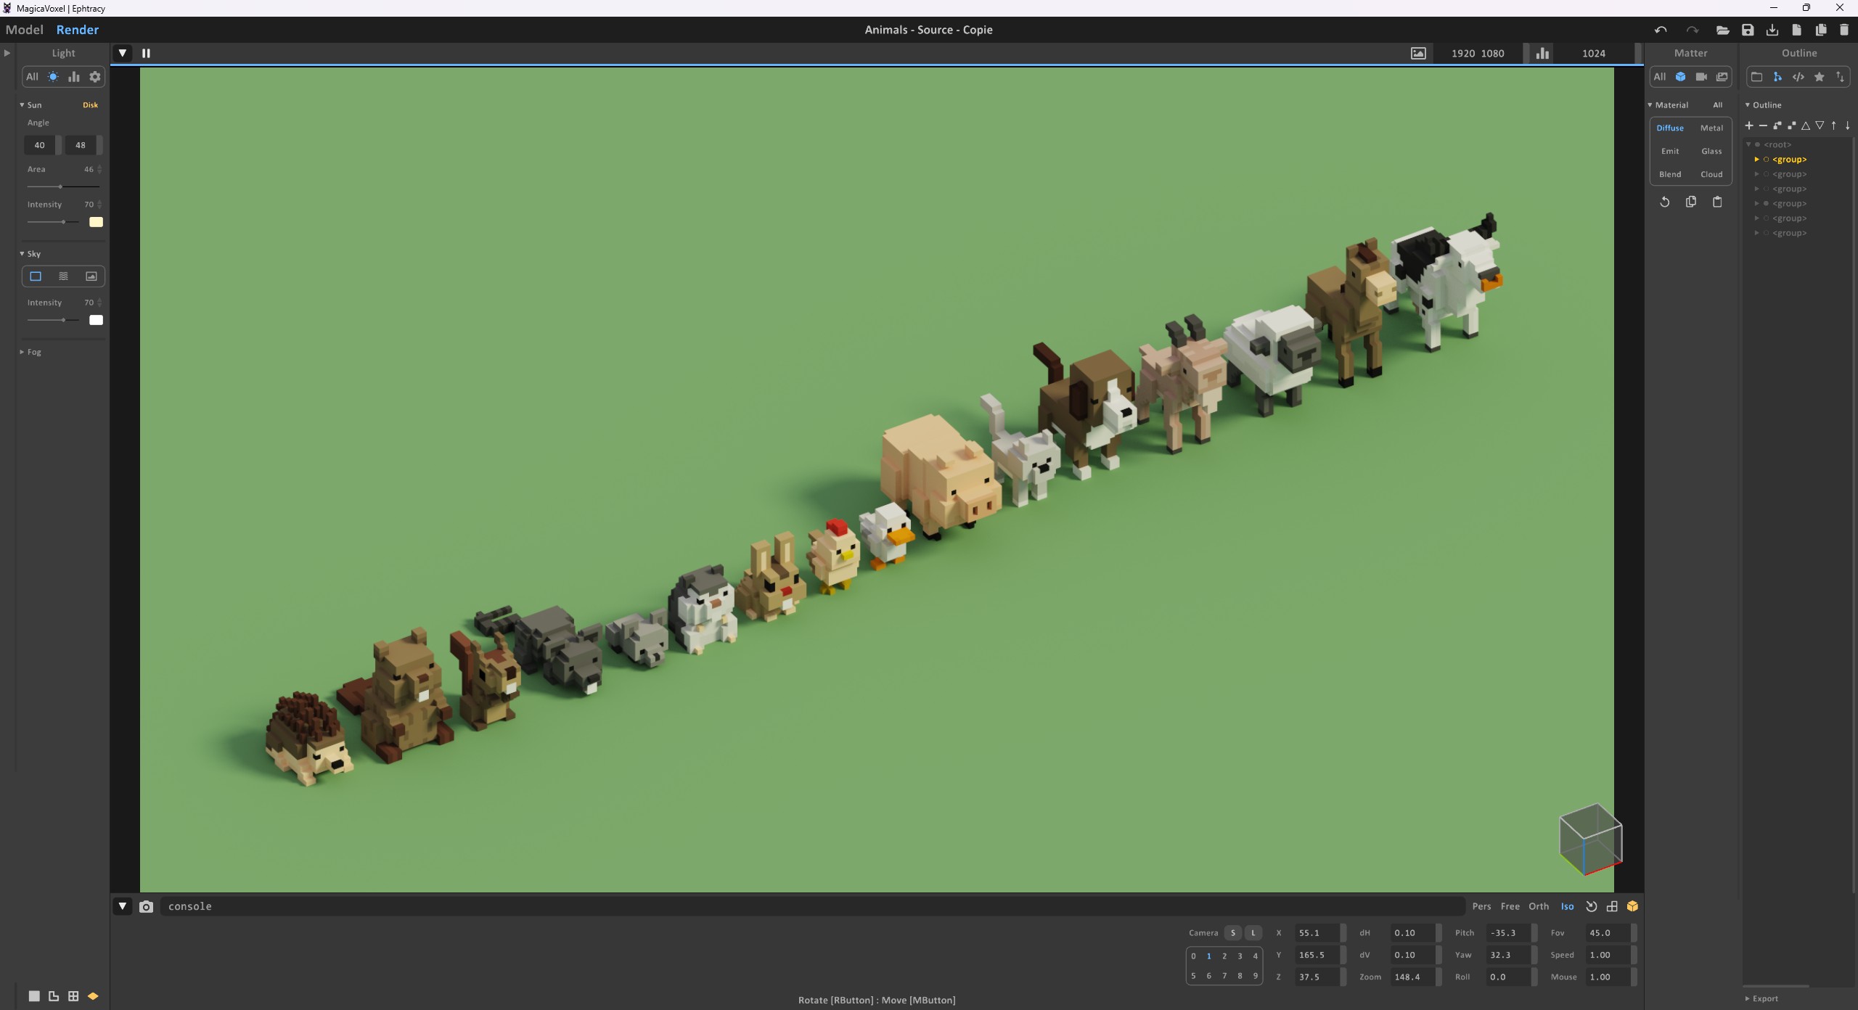Pause the render with the pause button

pos(146,53)
